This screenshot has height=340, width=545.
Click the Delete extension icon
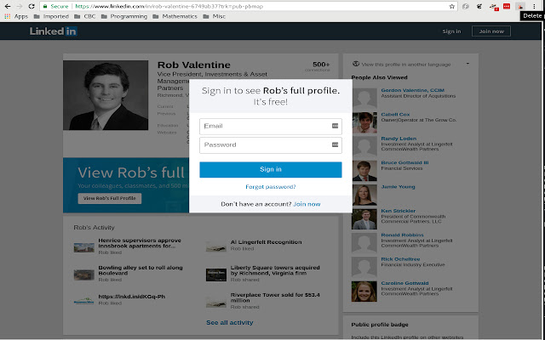click(x=520, y=6)
